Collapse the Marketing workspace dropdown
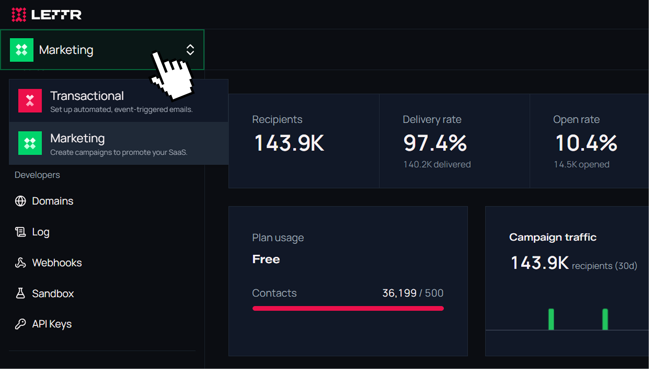The width and height of the screenshot is (649, 369). [x=102, y=50]
